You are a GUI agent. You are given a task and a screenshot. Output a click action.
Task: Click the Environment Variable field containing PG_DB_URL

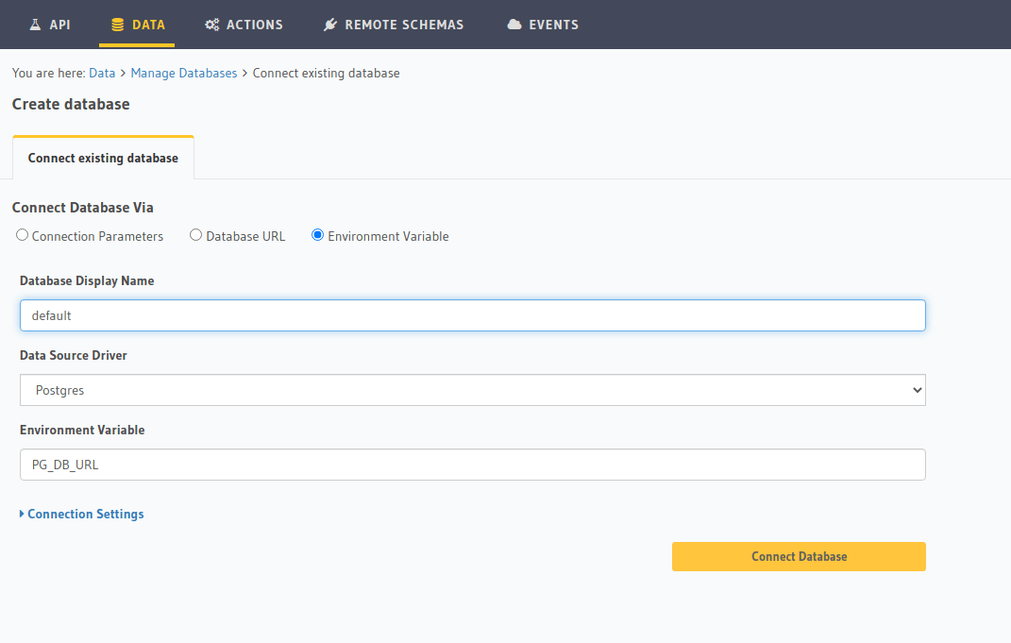472,465
